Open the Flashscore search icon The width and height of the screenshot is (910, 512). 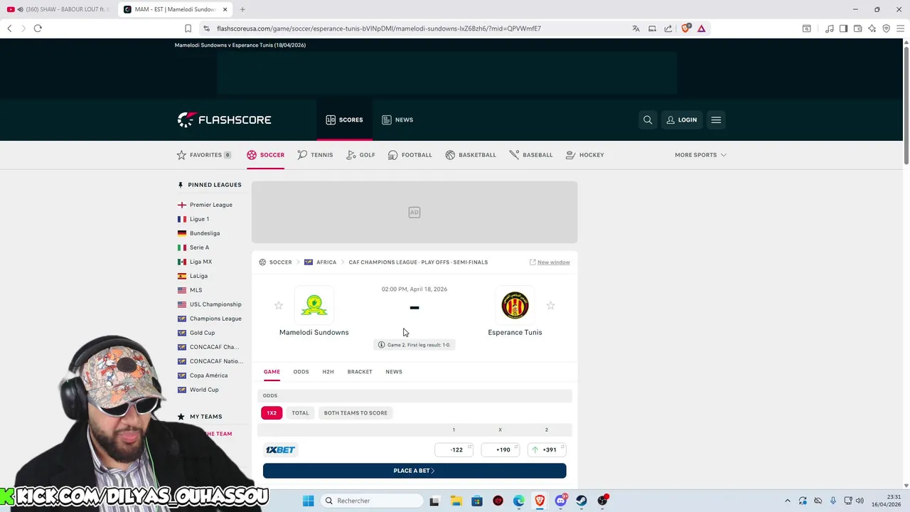(648, 119)
